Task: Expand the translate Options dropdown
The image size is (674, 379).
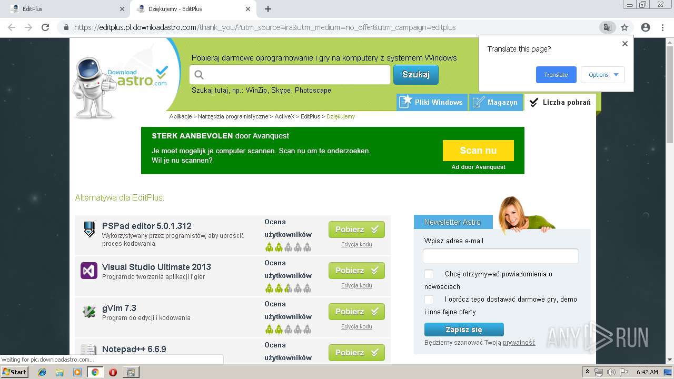Action: click(x=603, y=75)
